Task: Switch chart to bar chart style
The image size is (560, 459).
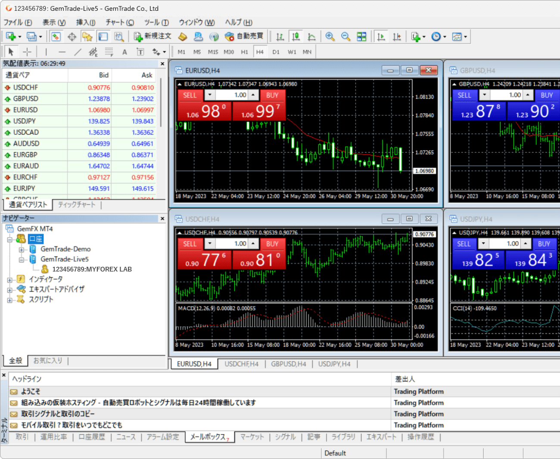Action: [x=280, y=37]
